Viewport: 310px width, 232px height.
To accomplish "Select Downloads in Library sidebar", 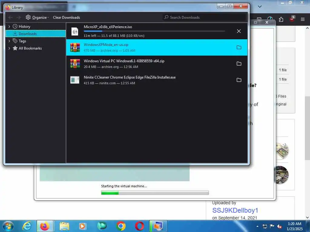I will [x=36, y=34].
